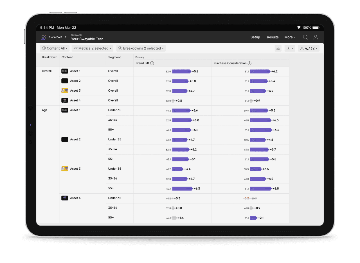Click the download export icon
360x263 pixels.
(289, 48)
